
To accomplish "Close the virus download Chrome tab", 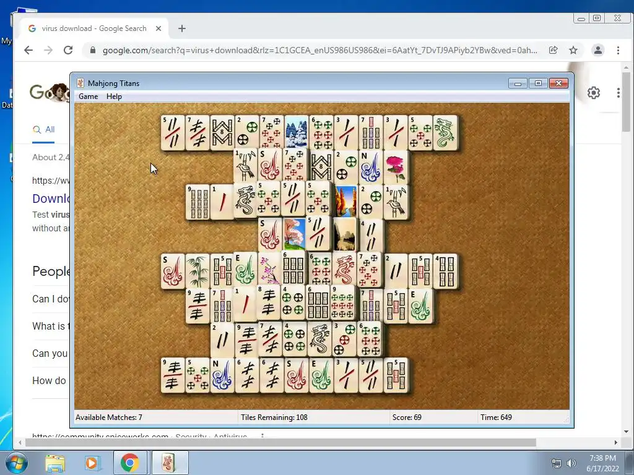I will pos(158,28).
